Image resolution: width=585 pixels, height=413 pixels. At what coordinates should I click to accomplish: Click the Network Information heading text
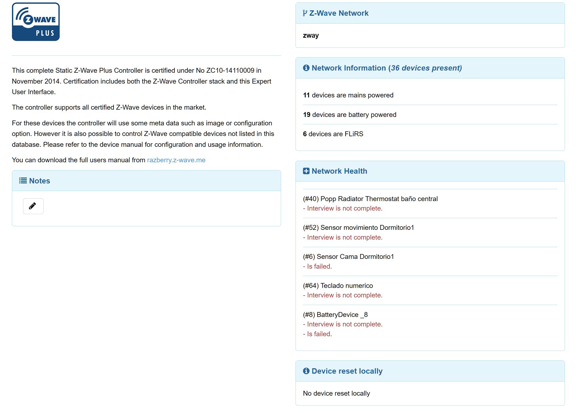point(387,68)
